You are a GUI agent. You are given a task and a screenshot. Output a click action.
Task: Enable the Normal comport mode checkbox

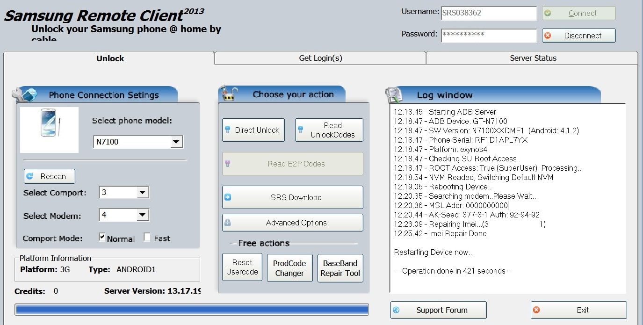[102, 238]
